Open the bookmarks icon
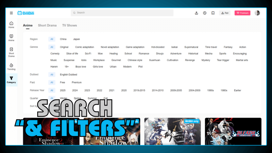This screenshot has width=272, height=153. click(213, 13)
